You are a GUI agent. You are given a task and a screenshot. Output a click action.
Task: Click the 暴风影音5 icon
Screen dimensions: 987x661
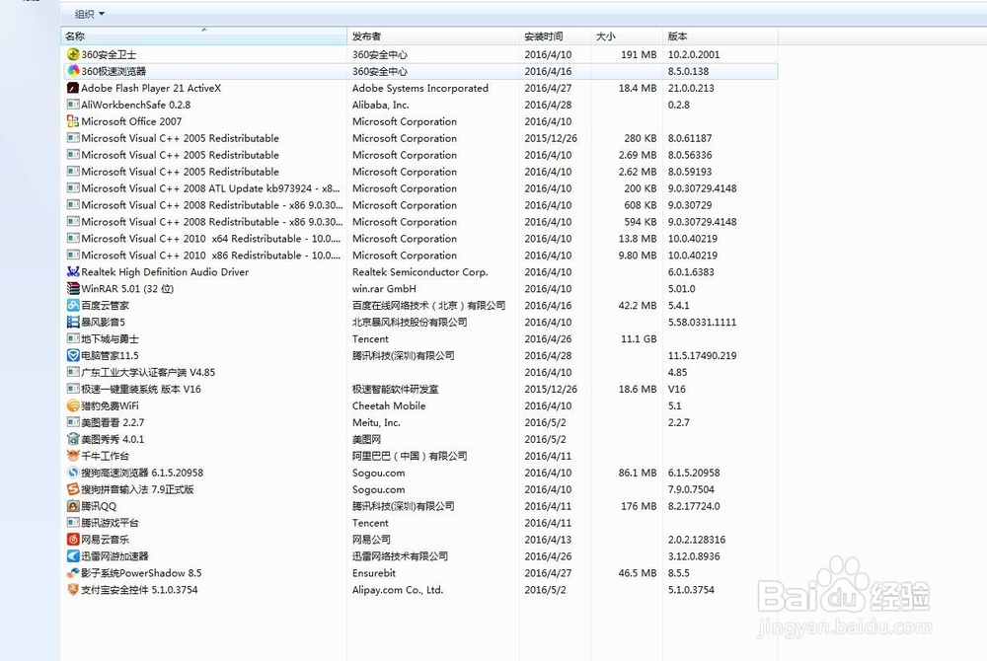[73, 322]
